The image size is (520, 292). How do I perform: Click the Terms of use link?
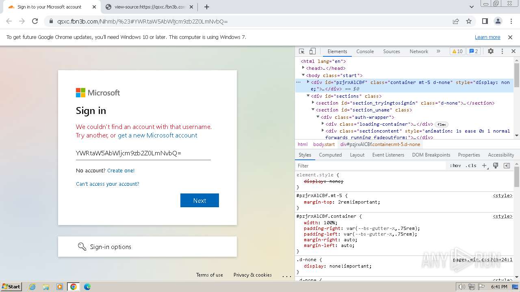pyautogui.click(x=210, y=275)
